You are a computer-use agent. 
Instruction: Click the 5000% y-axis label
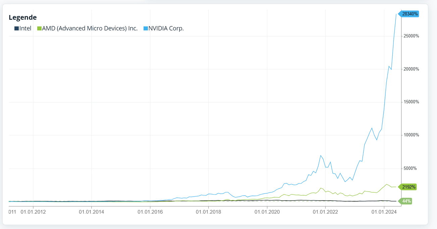[x=410, y=168]
